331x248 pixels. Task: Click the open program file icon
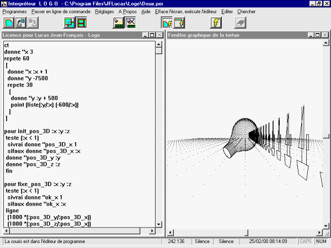(22, 23)
